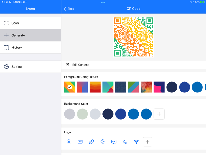Add a custom background color

click(159, 114)
